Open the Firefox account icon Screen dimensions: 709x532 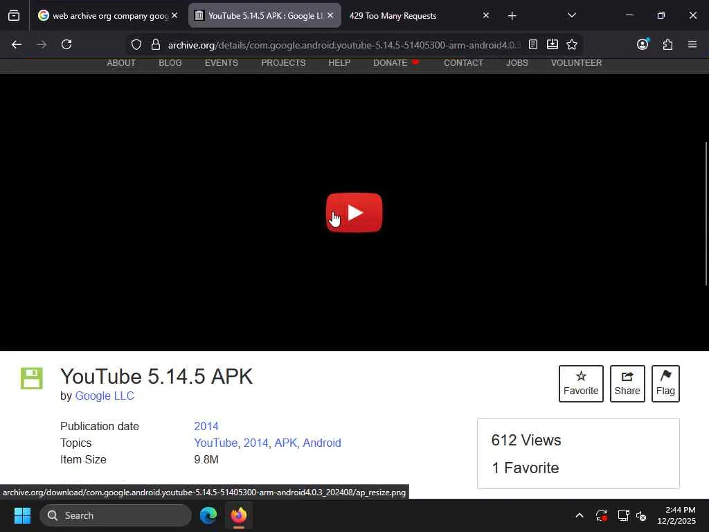pos(643,44)
